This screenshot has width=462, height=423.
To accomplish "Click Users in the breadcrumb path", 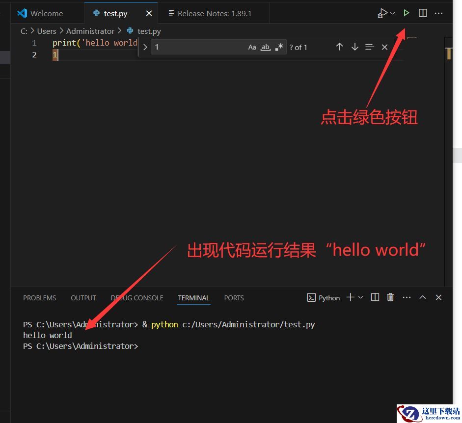I will pos(47,31).
